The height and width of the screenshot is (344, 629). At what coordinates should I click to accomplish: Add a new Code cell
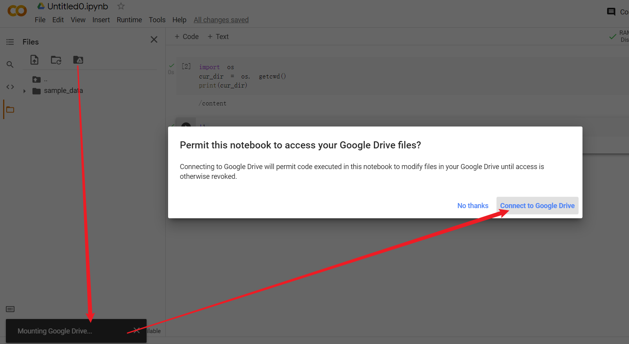click(186, 37)
